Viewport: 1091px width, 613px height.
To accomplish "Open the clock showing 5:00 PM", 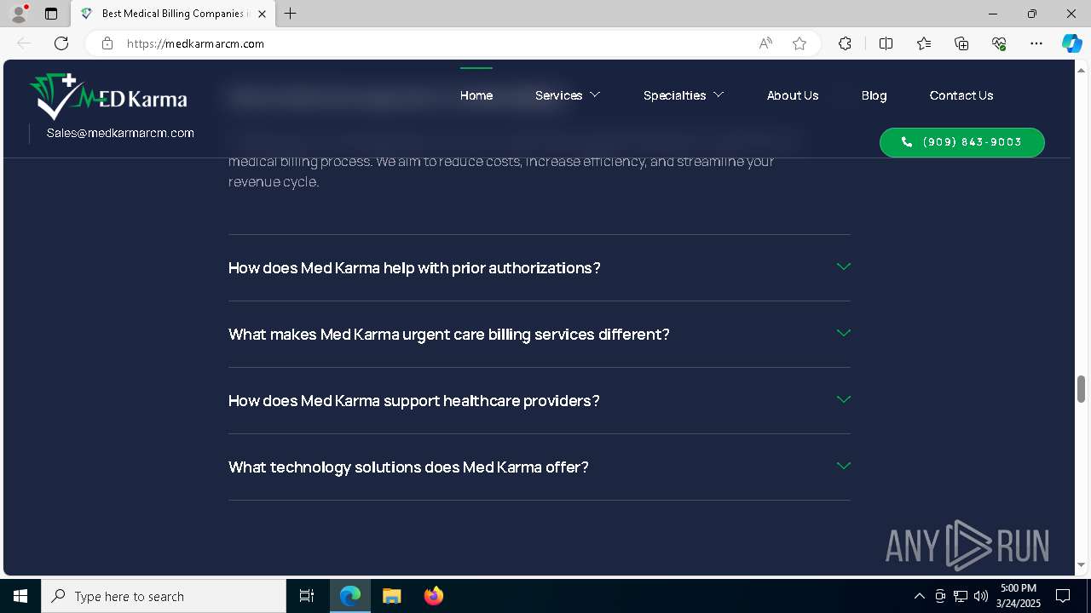I will click(1019, 596).
